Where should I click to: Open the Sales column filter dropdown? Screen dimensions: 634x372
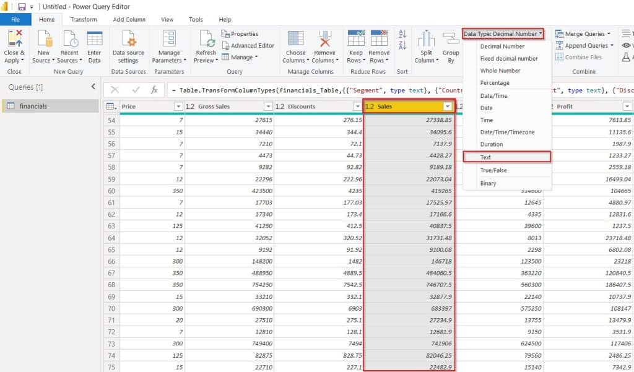[x=447, y=106]
